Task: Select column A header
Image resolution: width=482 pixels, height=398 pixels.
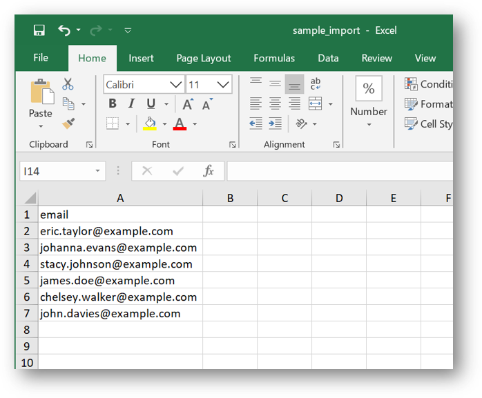Action: pyautogui.click(x=120, y=198)
